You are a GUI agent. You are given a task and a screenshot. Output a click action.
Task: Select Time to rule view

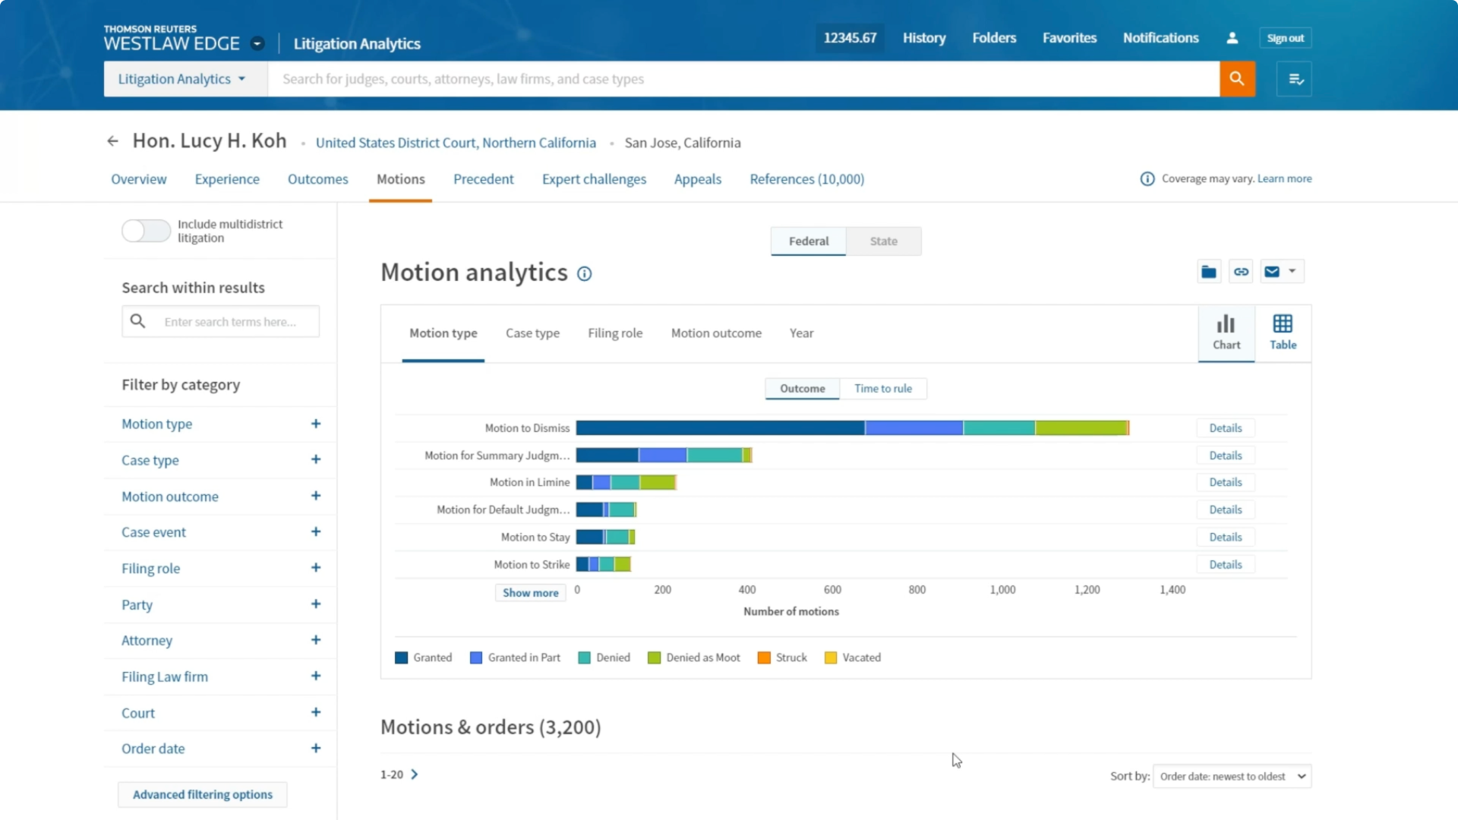(x=882, y=389)
